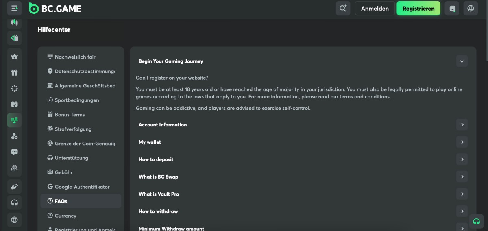488x231 pixels.
Task: Collapse the sidebar menu toggle icon
Action: coord(15,8)
